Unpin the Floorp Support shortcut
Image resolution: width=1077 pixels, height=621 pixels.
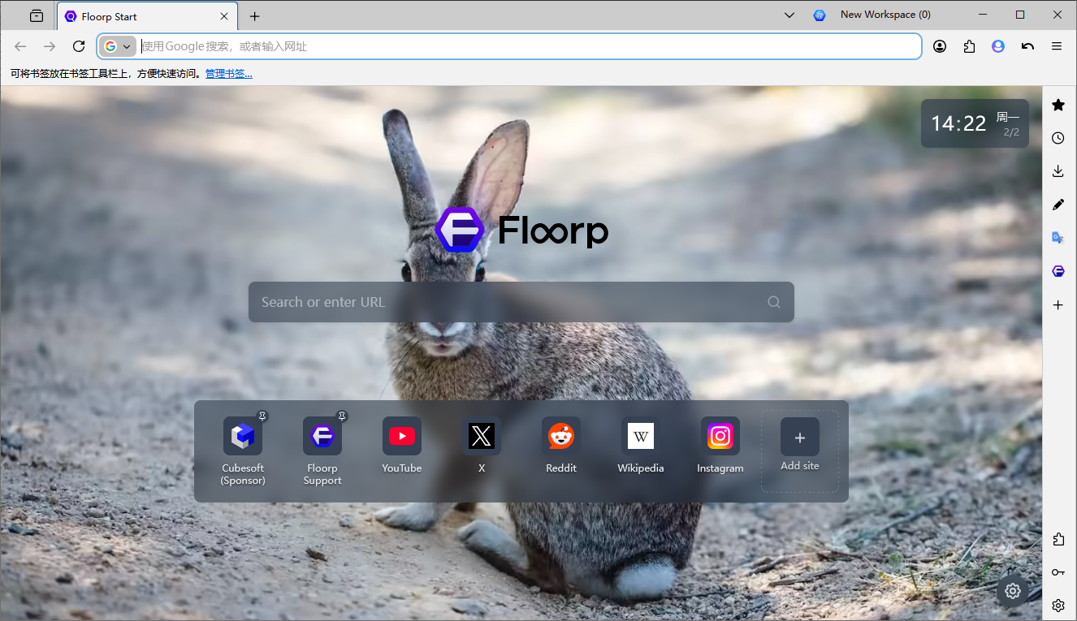[342, 416]
